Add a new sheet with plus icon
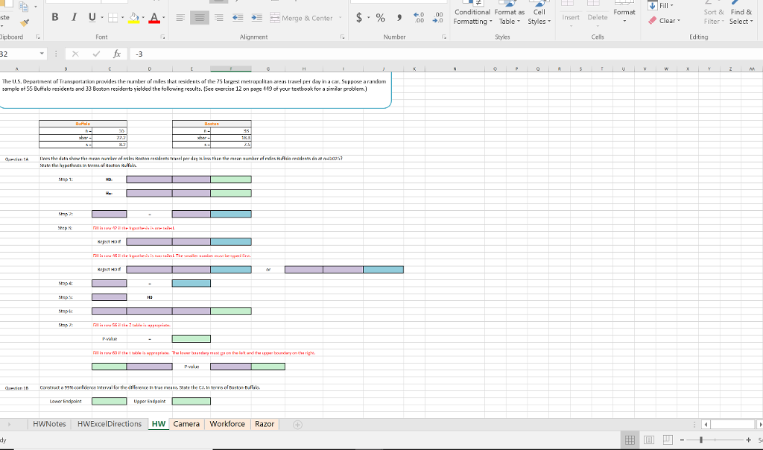 coord(299,424)
